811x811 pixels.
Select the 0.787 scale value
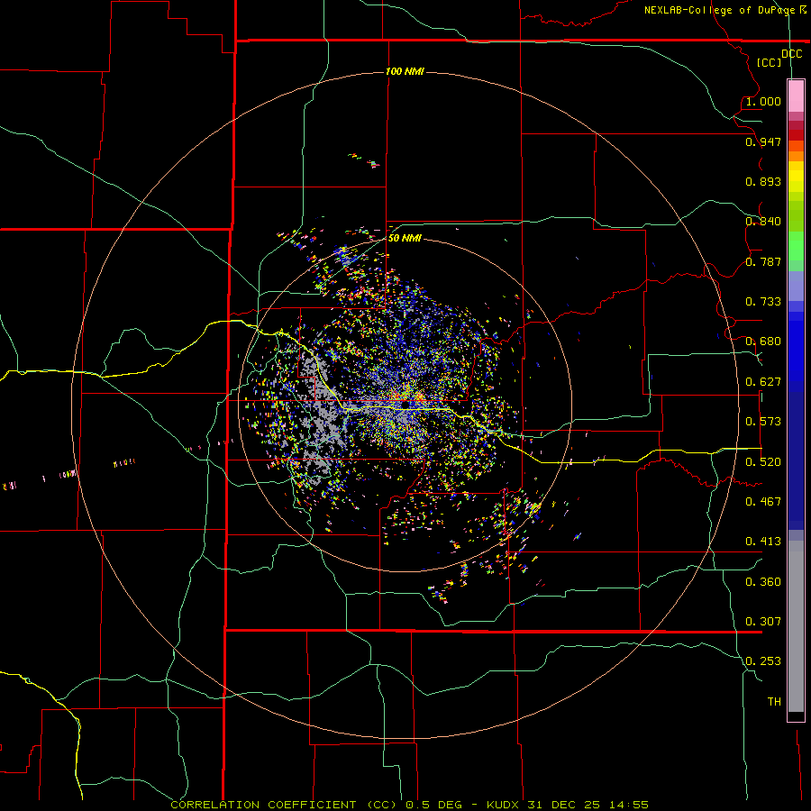point(763,261)
